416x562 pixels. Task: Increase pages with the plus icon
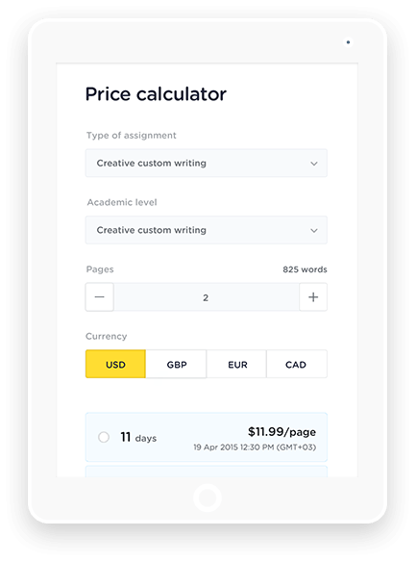[x=313, y=296]
